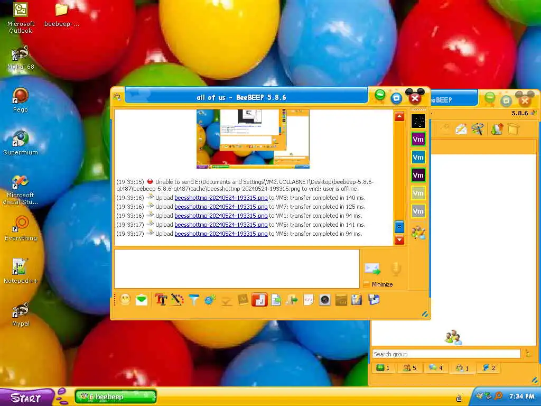The height and width of the screenshot is (406, 541).
Task: Click the green envelope icon in chat toolbar
Action: 142,300
